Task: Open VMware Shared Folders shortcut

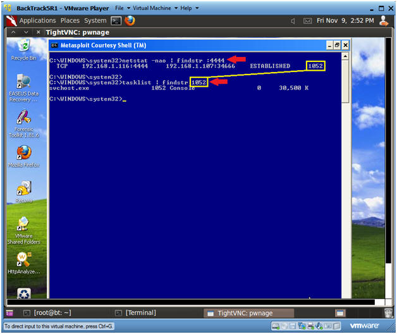Action: tap(24, 231)
